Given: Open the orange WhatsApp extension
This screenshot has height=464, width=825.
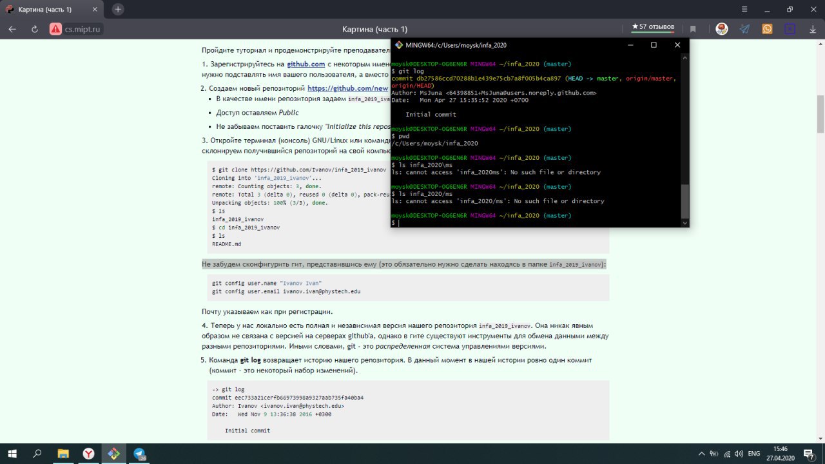Looking at the screenshot, I should (x=767, y=29).
